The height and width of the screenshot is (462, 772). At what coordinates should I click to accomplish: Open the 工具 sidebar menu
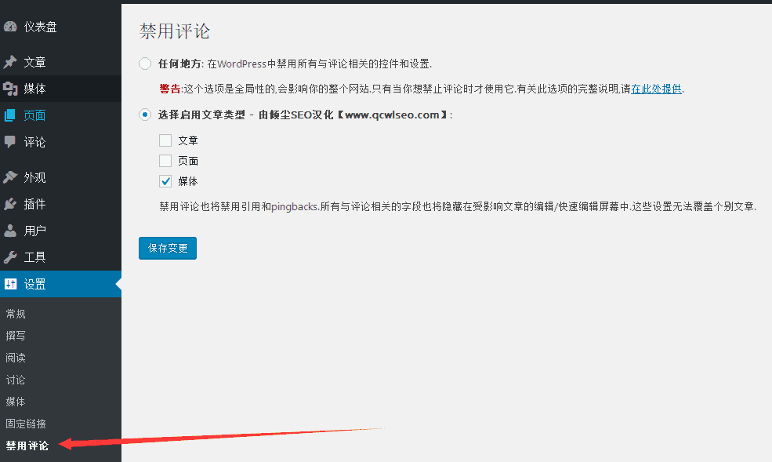pos(60,257)
